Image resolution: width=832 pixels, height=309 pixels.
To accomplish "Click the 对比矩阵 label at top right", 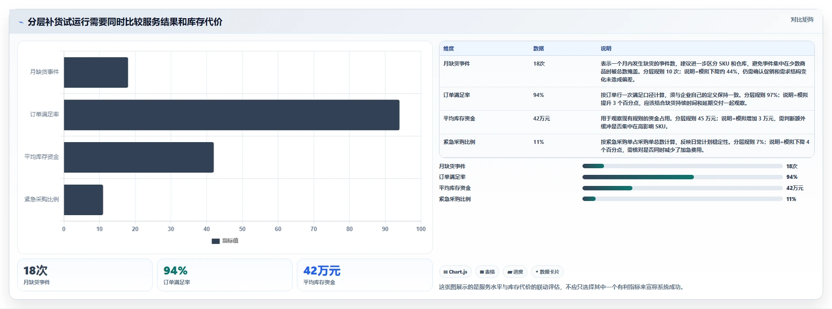I will pyautogui.click(x=802, y=19).
